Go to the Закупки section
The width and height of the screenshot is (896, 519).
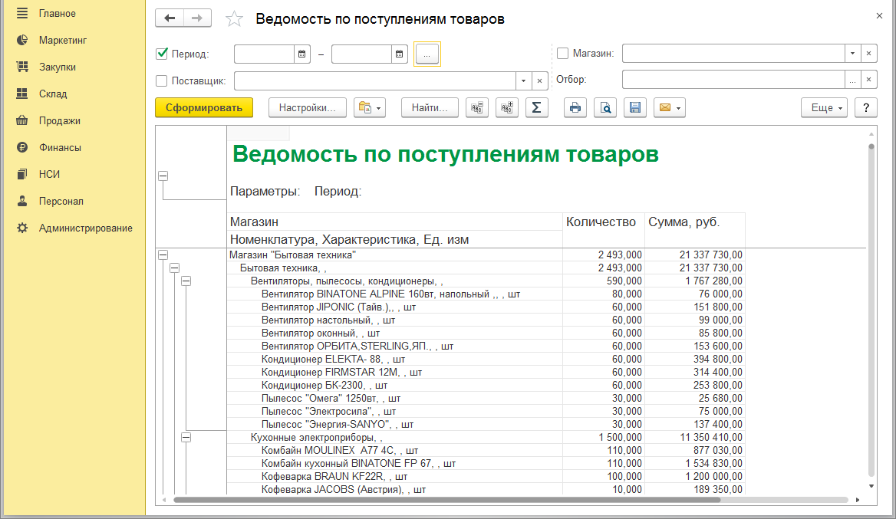point(57,67)
